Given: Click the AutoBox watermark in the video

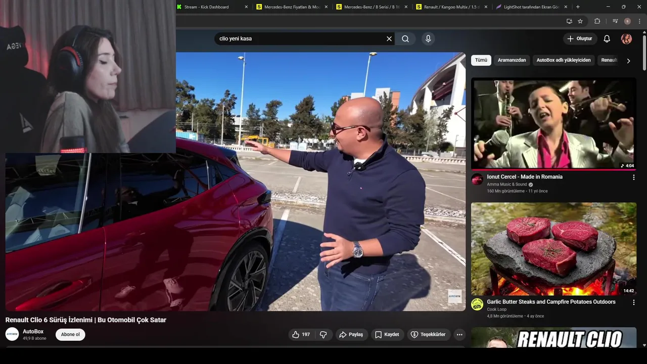Looking at the screenshot, I should [454, 297].
